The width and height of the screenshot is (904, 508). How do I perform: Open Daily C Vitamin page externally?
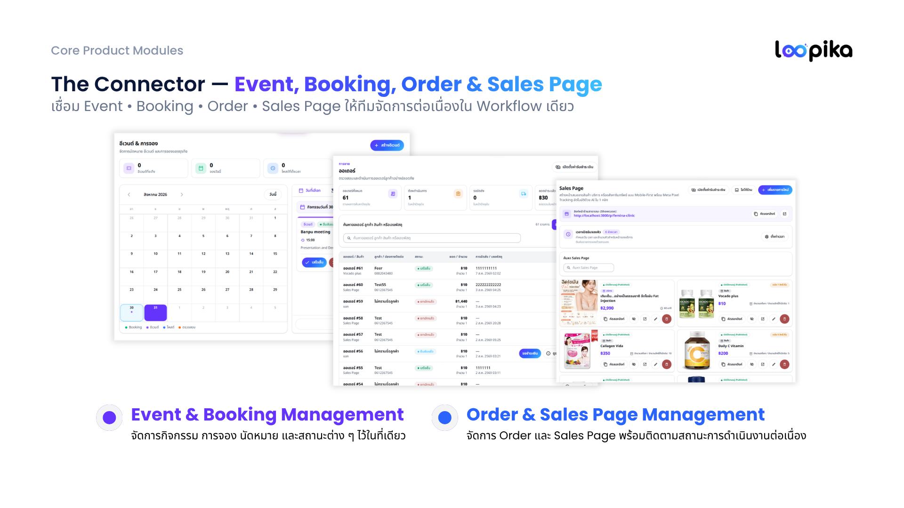click(x=763, y=364)
